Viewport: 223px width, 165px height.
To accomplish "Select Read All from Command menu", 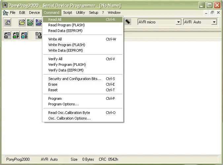I will (x=83, y=19).
